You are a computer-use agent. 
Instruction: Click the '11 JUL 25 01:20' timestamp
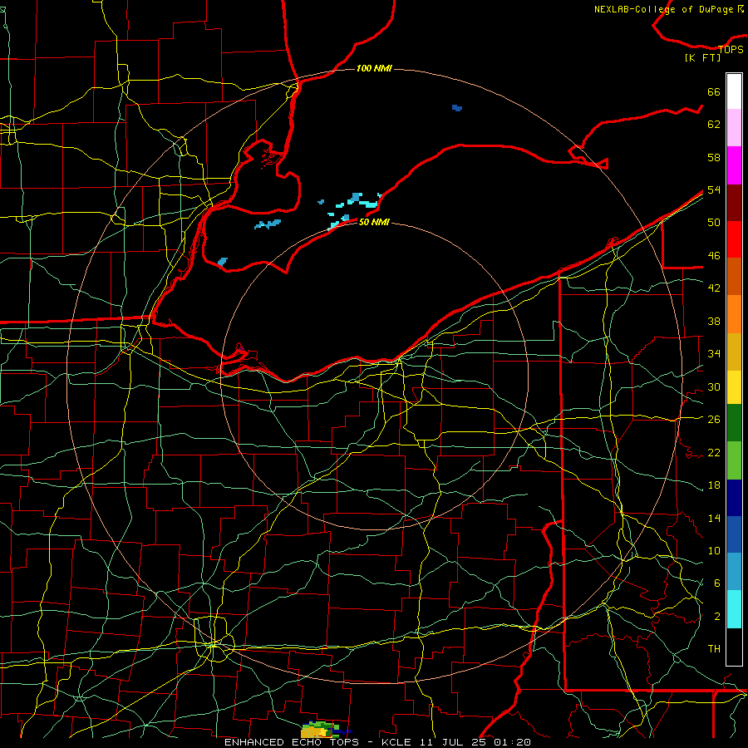tap(475, 742)
